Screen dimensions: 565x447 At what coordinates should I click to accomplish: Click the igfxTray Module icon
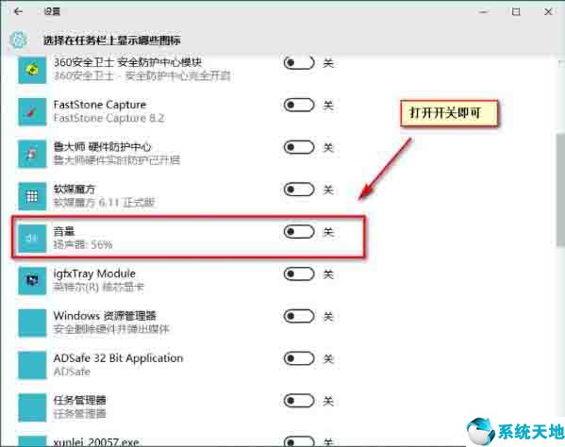(x=32, y=280)
